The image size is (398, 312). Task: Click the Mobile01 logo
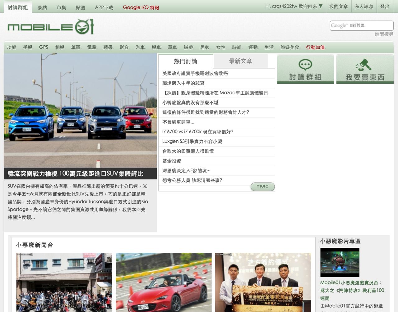pyautogui.click(x=50, y=27)
